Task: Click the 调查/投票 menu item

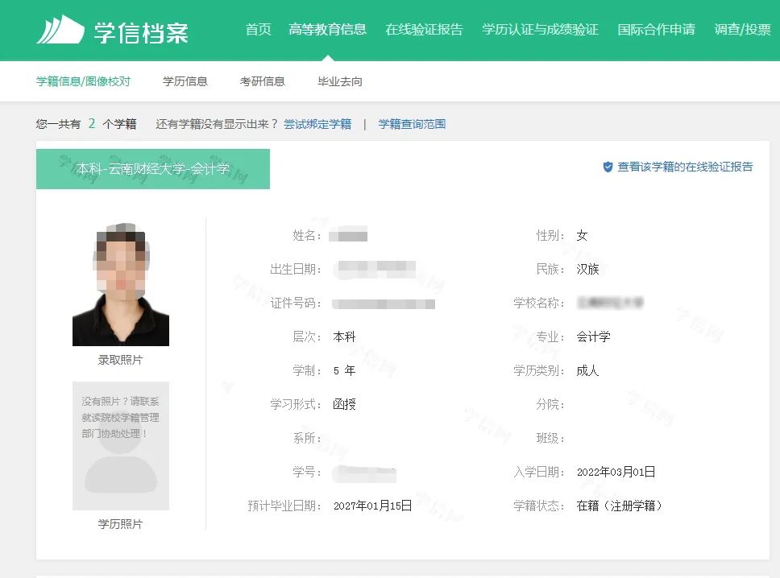Action: coord(743,30)
